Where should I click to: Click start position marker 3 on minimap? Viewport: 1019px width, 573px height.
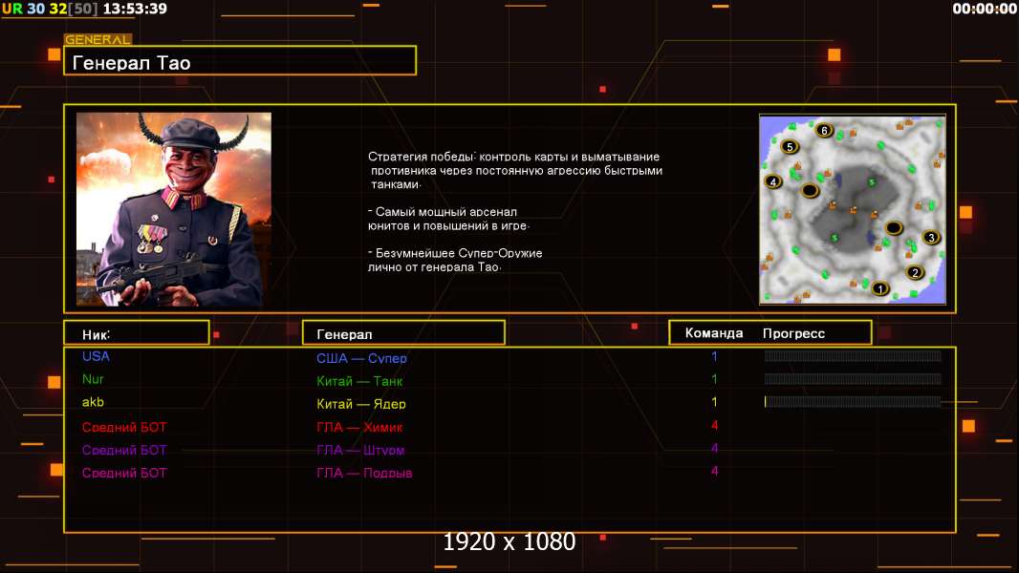click(931, 238)
